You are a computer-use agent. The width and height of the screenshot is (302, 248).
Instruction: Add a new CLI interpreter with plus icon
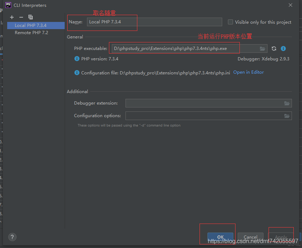(12, 17)
